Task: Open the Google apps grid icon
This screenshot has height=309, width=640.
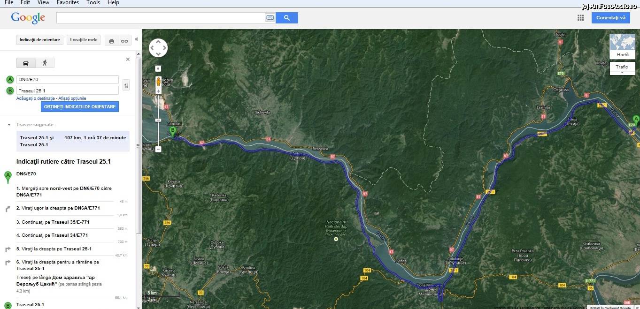Action: click(x=581, y=18)
